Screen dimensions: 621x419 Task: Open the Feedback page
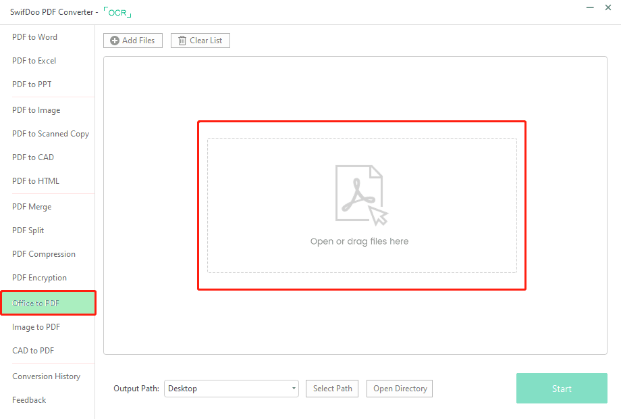[x=29, y=400]
